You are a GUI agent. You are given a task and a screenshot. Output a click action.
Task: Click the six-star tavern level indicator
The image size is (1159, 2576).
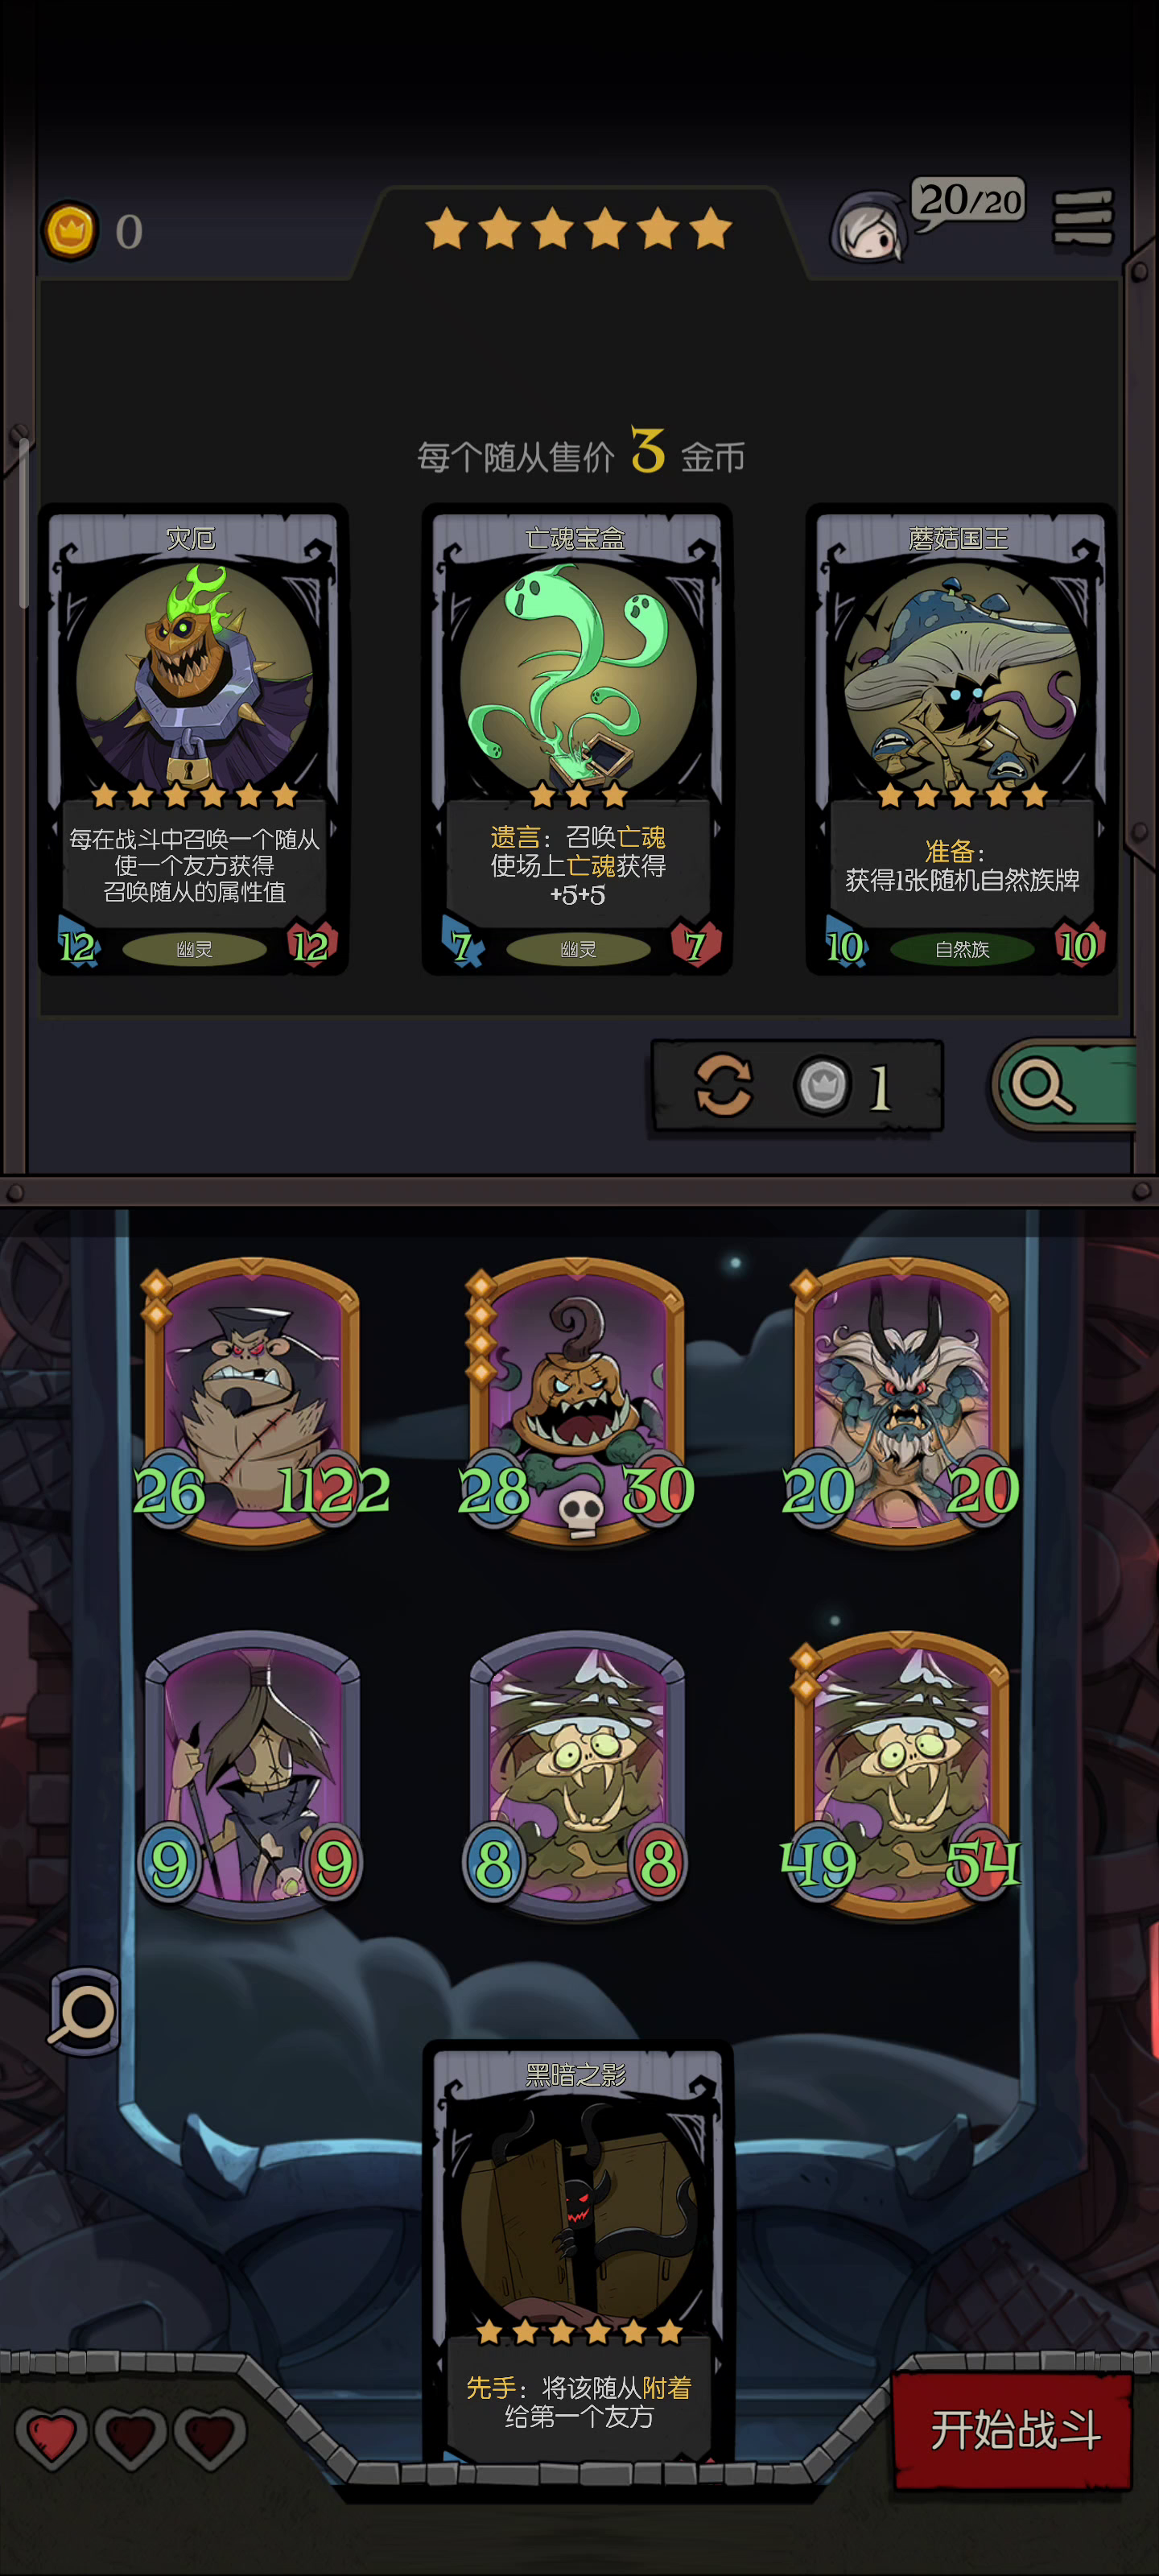[578, 229]
